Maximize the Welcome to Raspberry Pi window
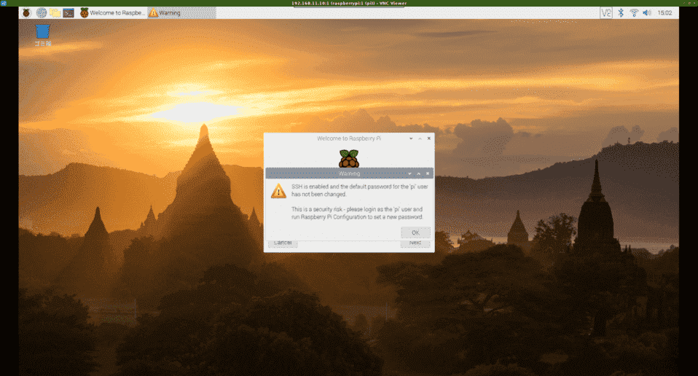The image size is (698, 376). tap(420, 138)
